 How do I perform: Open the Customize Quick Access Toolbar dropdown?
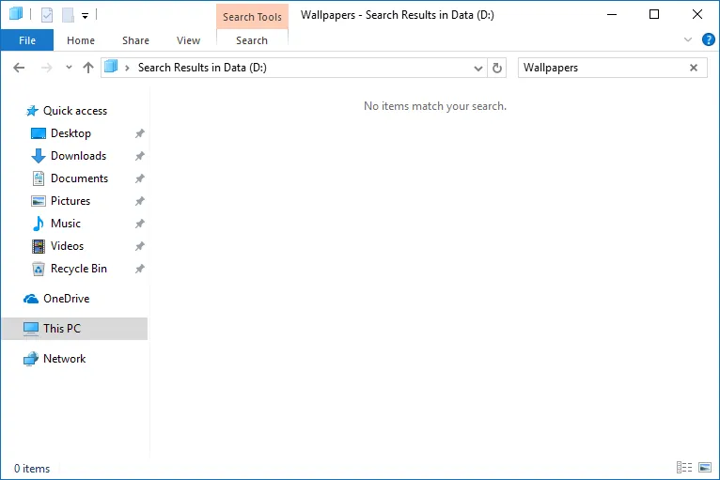click(85, 16)
